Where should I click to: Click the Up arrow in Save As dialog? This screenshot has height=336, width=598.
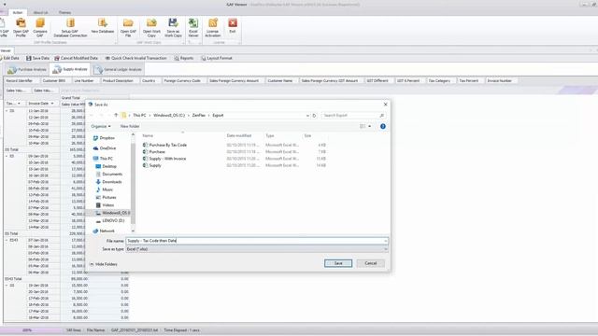click(116, 115)
